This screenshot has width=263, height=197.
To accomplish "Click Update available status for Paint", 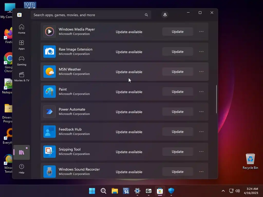I will point(129,92).
